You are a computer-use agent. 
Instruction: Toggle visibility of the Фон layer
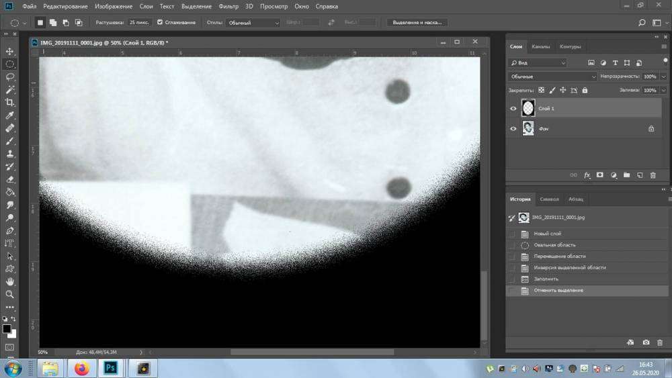513,128
